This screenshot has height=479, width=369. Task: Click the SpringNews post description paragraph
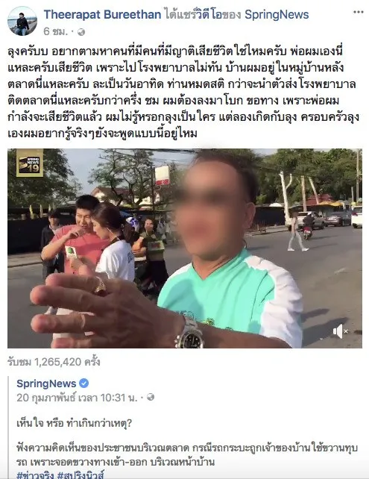(187, 455)
